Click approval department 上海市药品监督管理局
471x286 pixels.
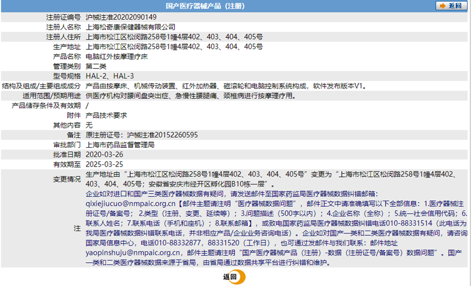[120, 145]
